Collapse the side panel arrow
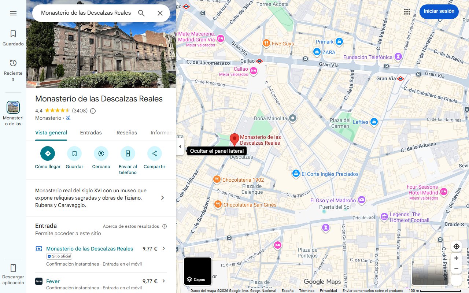The height and width of the screenshot is (293, 469). (180, 146)
